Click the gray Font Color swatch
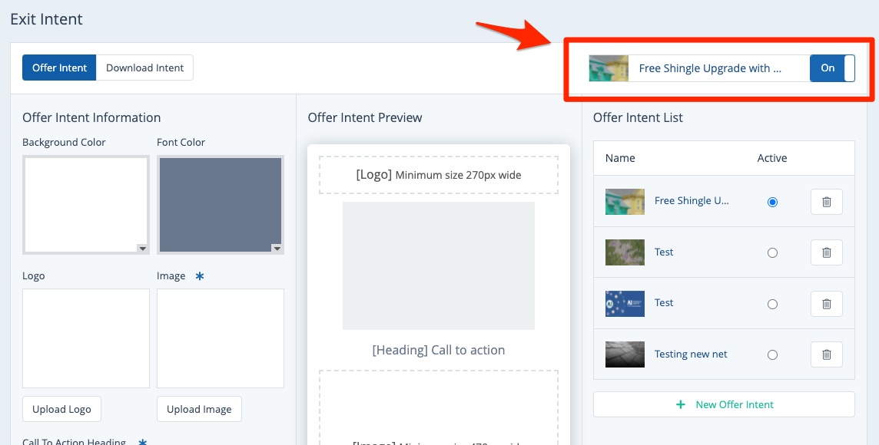The image size is (879, 445). coord(219,203)
